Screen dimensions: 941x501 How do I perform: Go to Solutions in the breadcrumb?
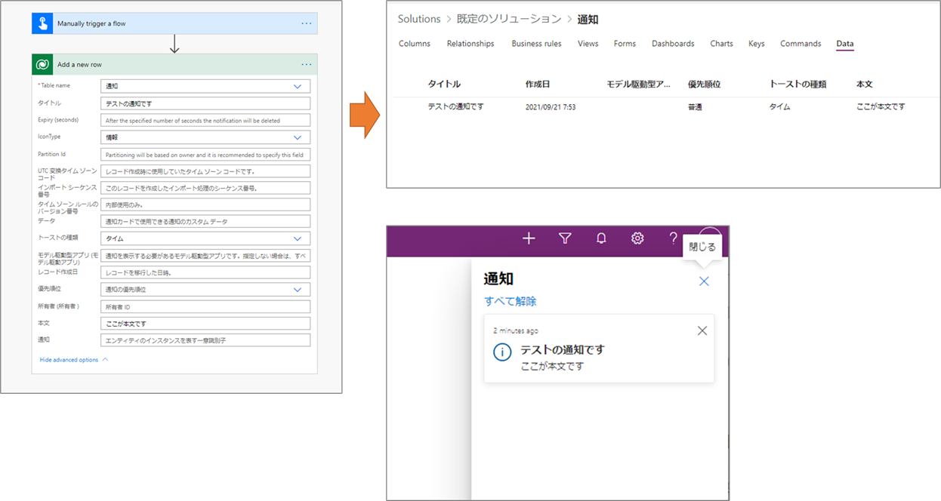tap(419, 19)
